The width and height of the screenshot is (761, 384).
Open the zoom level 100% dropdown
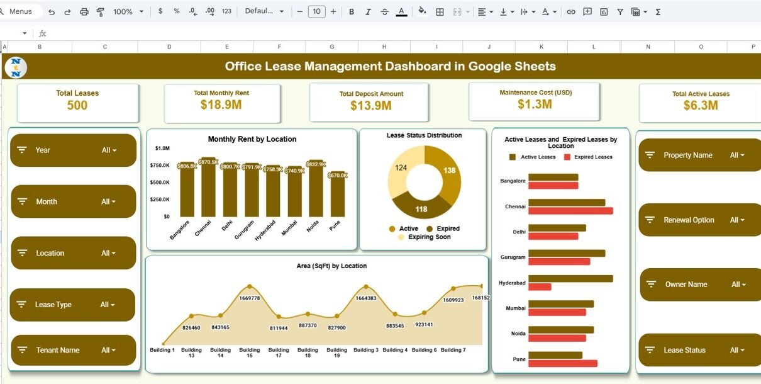128,11
